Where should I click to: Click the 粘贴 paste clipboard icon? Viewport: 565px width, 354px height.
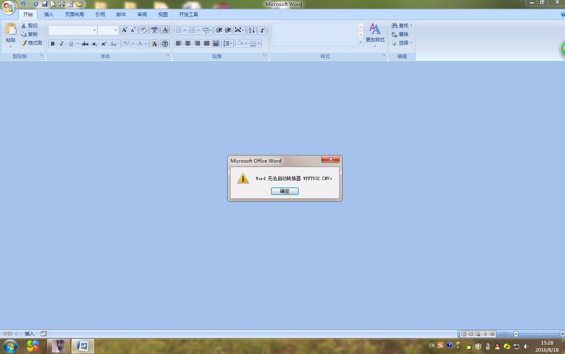pos(11,29)
